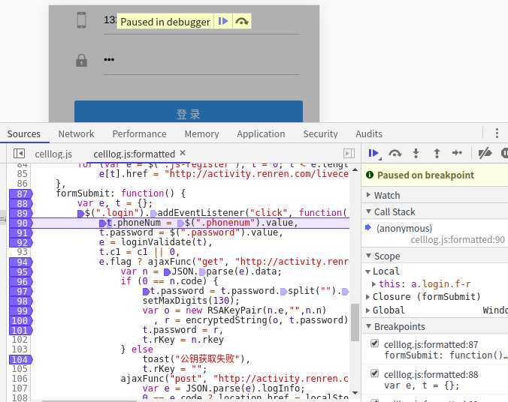Close the celllog.js:formatted tab
The width and height of the screenshot is (508, 402).
tap(183, 154)
